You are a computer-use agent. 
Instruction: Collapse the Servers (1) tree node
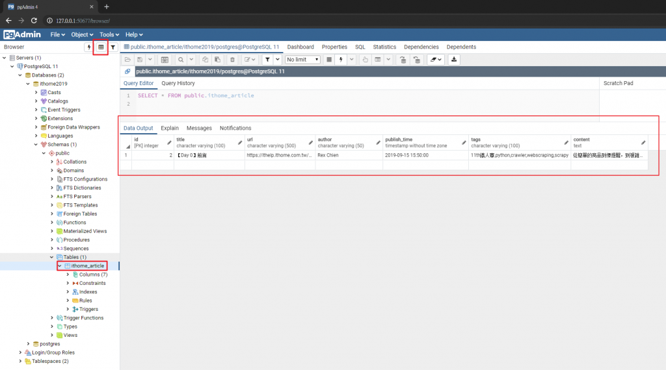click(x=5, y=58)
